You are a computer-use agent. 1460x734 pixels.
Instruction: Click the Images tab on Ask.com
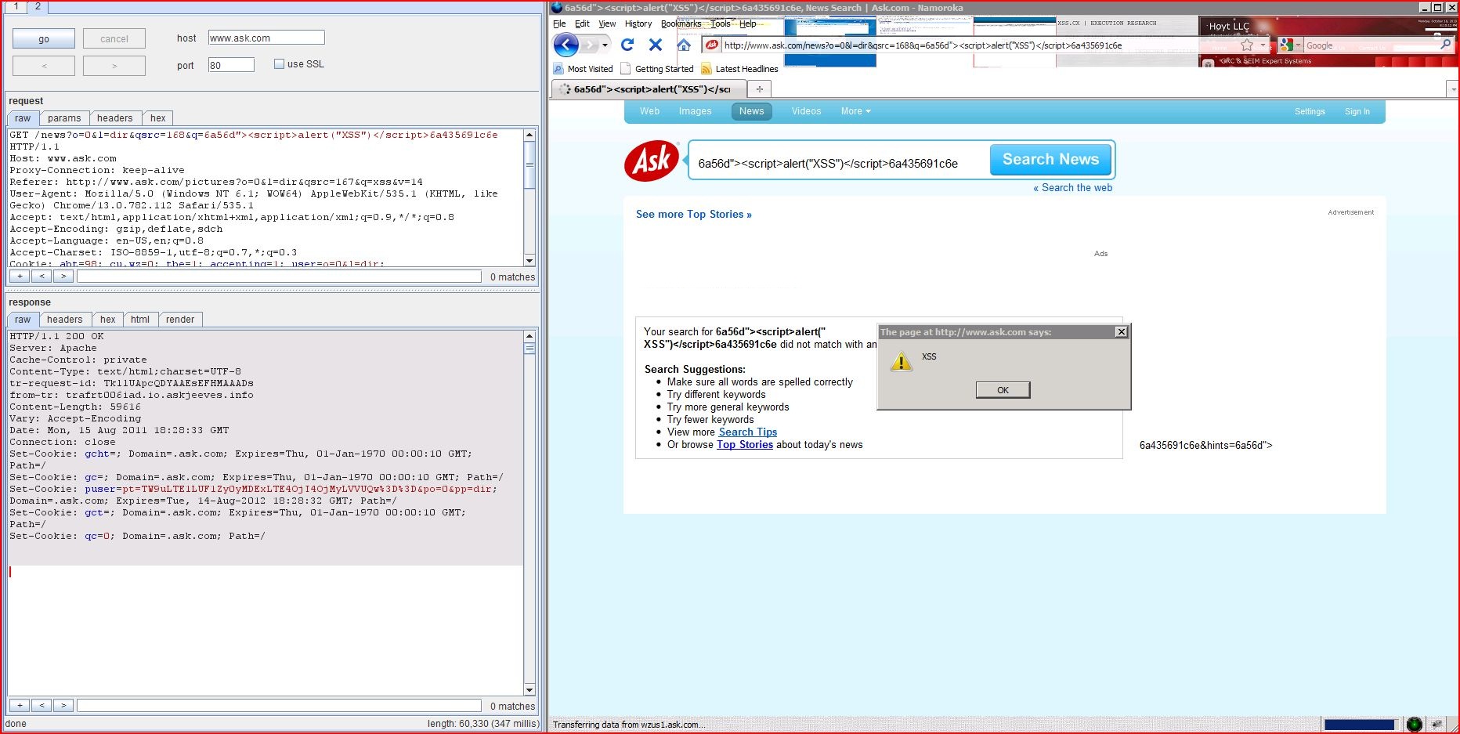pyautogui.click(x=695, y=111)
